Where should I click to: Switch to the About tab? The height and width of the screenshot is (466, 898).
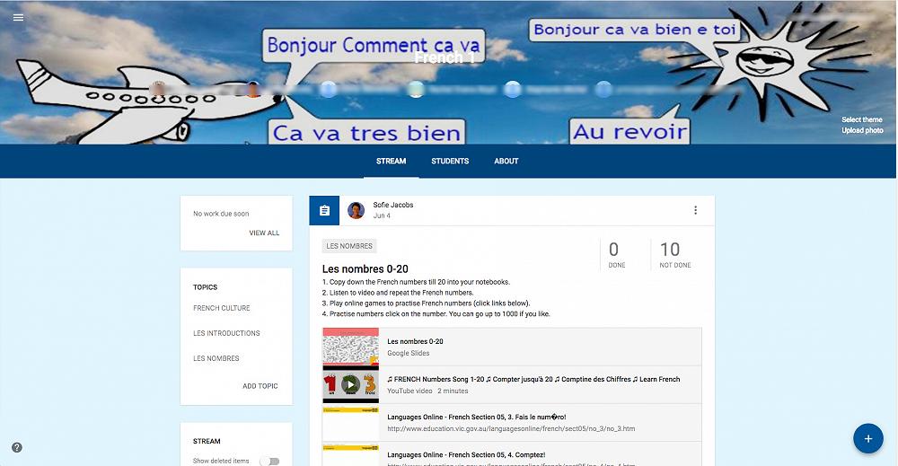pyautogui.click(x=506, y=162)
